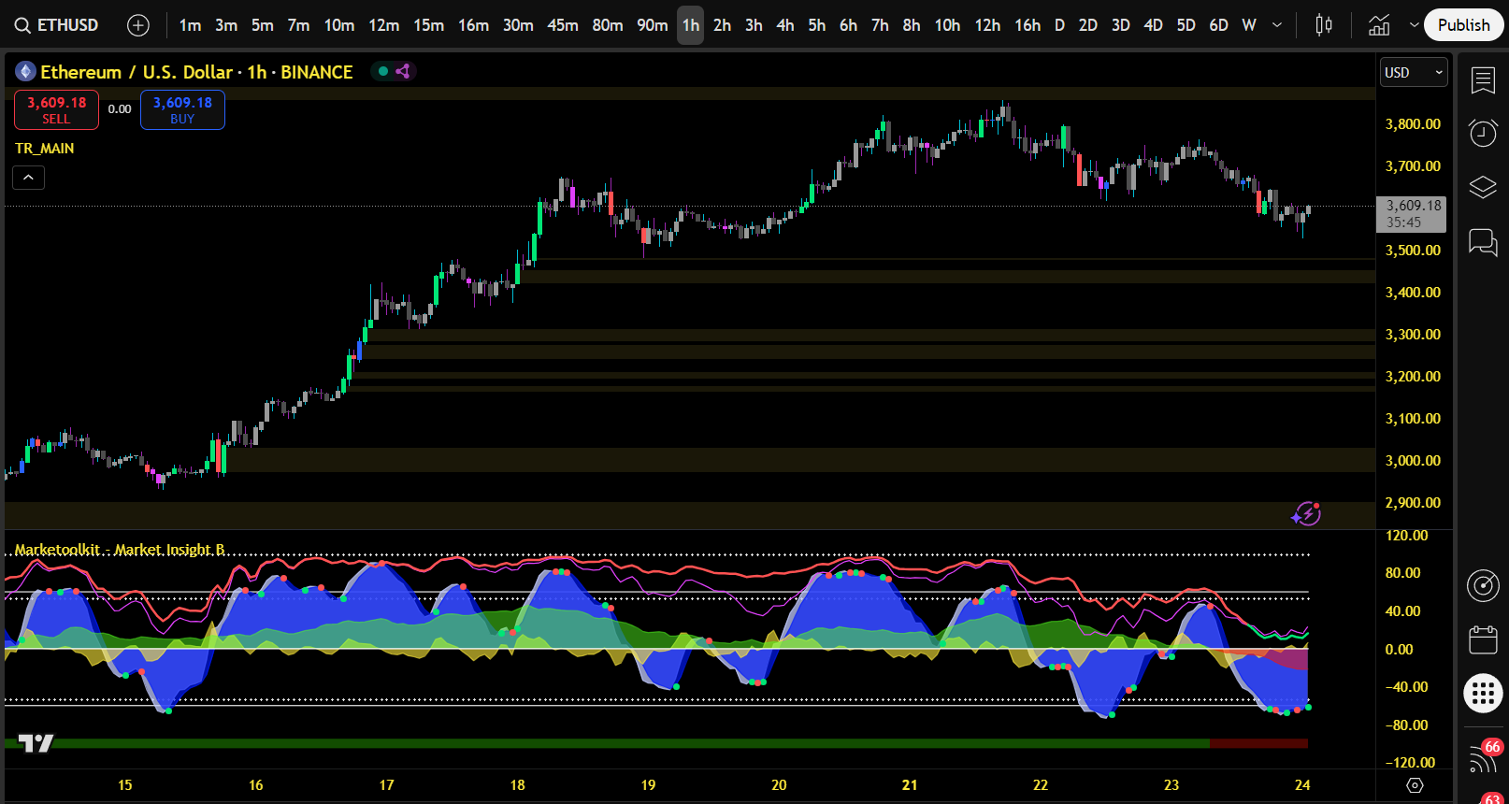Expand the timeframe list chevron after W

[x=1277, y=25]
